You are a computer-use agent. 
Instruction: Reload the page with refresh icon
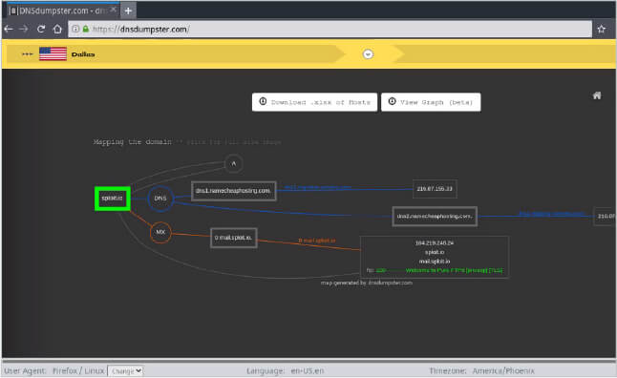coord(41,29)
